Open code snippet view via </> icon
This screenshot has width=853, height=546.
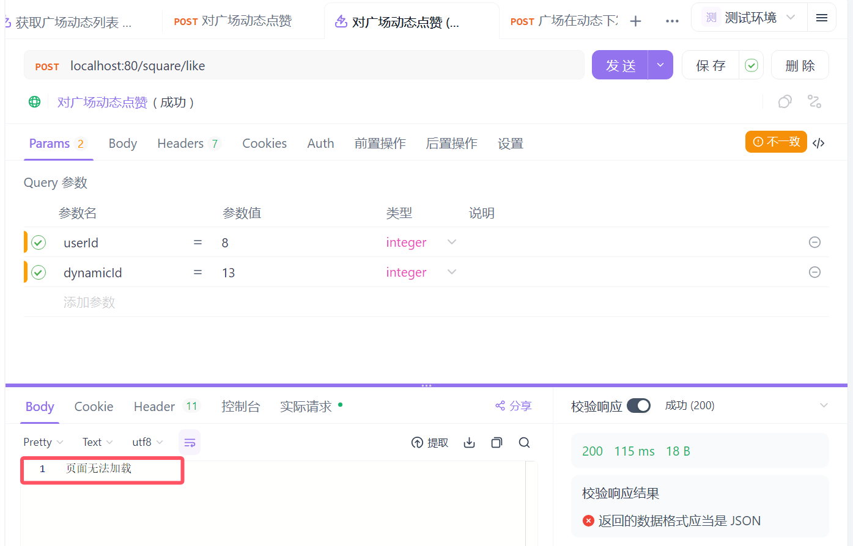pyautogui.click(x=819, y=143)
